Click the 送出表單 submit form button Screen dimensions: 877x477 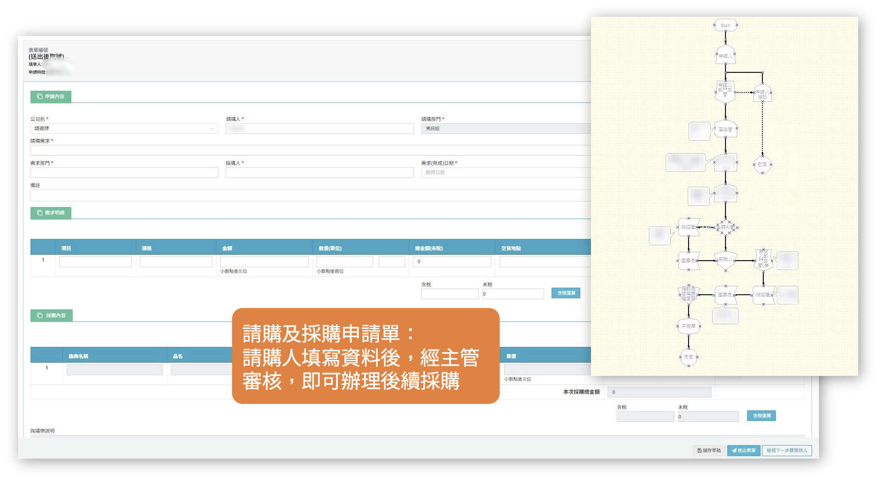click(743, 450)
